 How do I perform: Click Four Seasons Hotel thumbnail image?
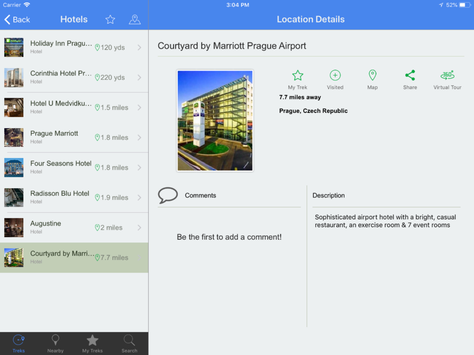(x=14, y=168)
